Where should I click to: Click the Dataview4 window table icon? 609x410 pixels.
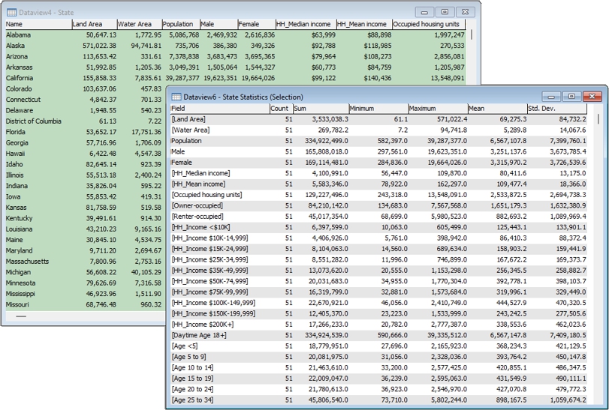click(x=11, y=13)
